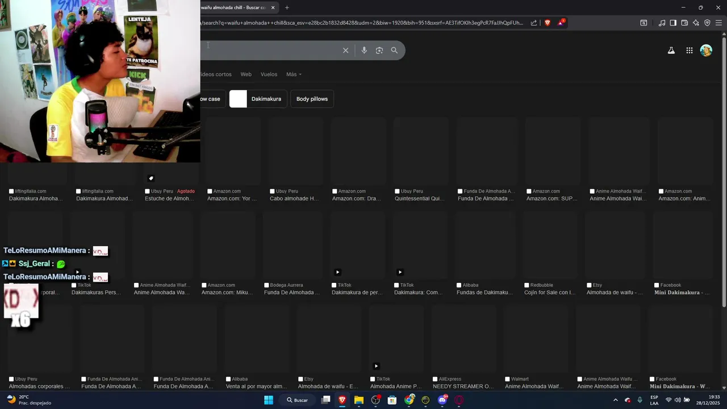Submit the search with the magnifier icon
The height and width of the screenshot is (409, 727).
point(394,51)
